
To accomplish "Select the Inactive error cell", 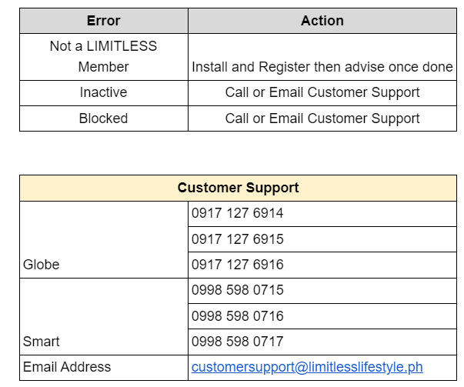I will 103,92.
